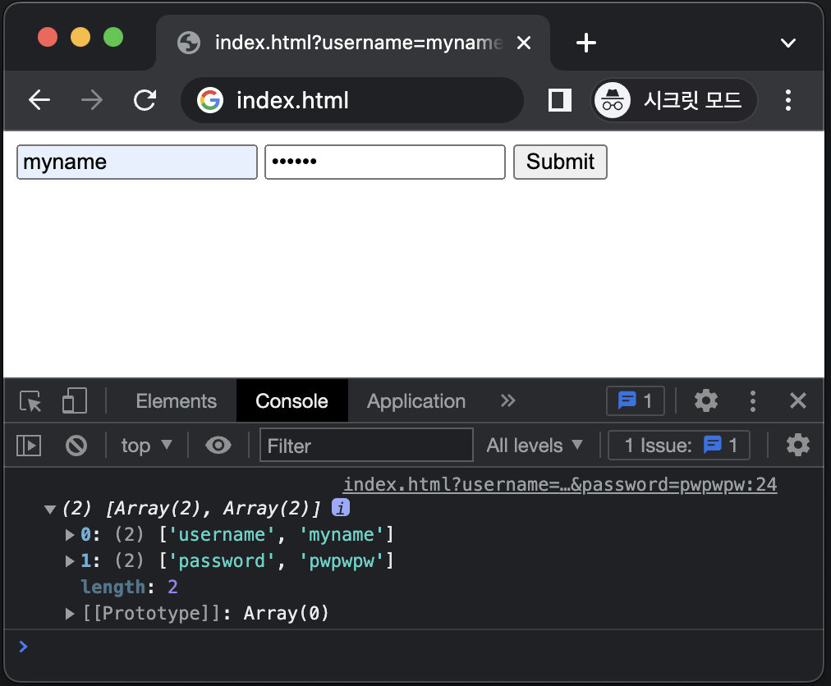Open the index.html source link :24
The height and width of the screenshot is (686, 831).
[560, 485]
